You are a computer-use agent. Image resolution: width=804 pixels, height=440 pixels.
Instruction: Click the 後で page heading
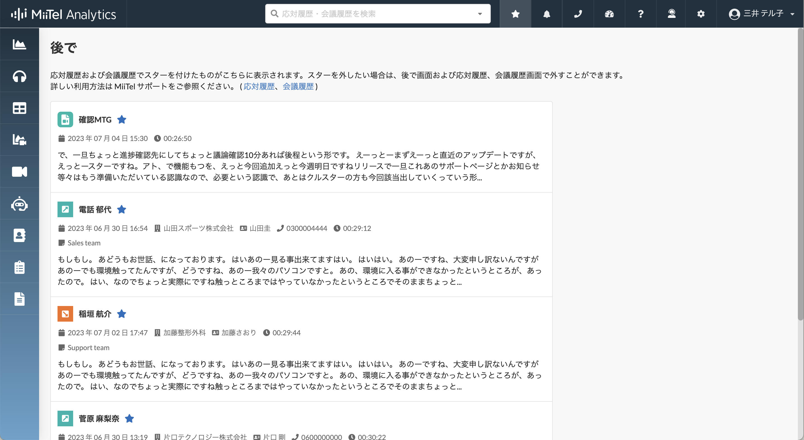click(63, 48)
